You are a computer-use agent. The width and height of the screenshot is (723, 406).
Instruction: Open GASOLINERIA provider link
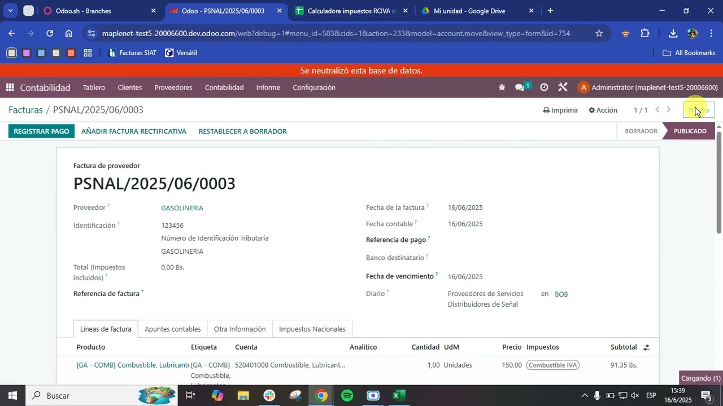point(182,208)
